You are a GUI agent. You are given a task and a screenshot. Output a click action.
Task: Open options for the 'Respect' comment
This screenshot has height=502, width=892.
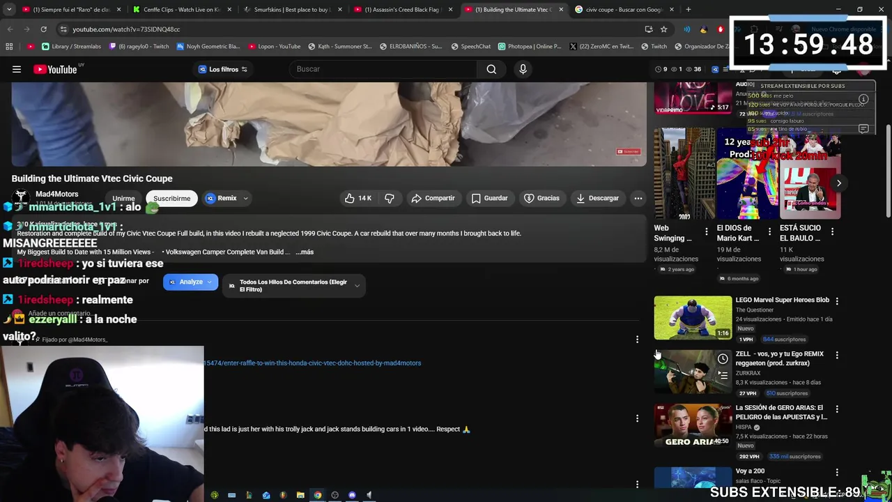click(637, 418)
